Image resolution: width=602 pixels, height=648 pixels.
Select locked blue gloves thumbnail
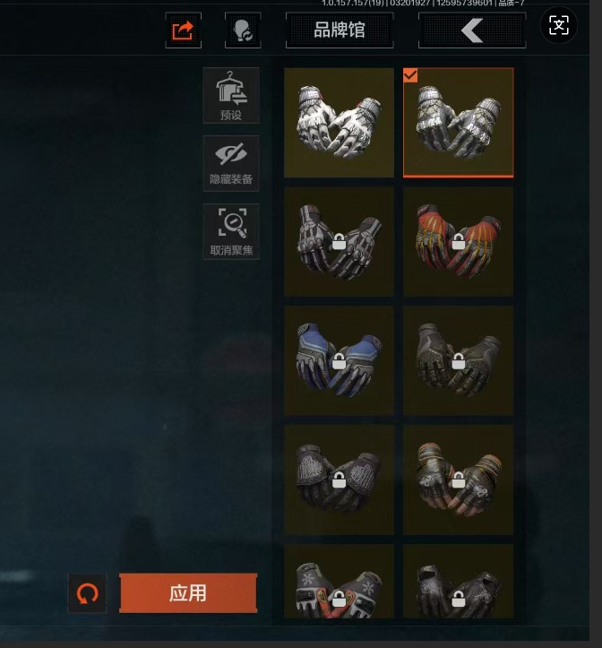pyautogui.click(x=339, y=361)
